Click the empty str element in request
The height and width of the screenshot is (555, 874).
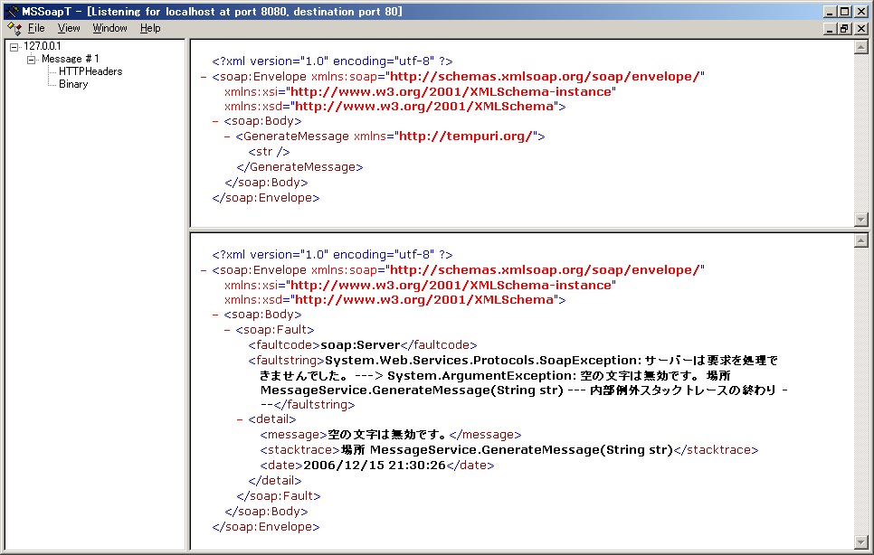(x=270, y=152)
